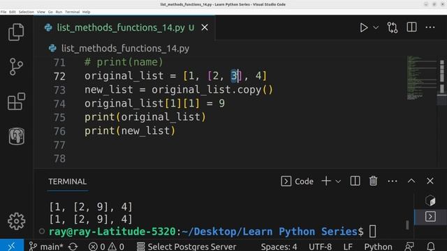Viewport: 447px width, 251px height.
Task: Maximize the panel with up chevron
Action: point(411,181)
